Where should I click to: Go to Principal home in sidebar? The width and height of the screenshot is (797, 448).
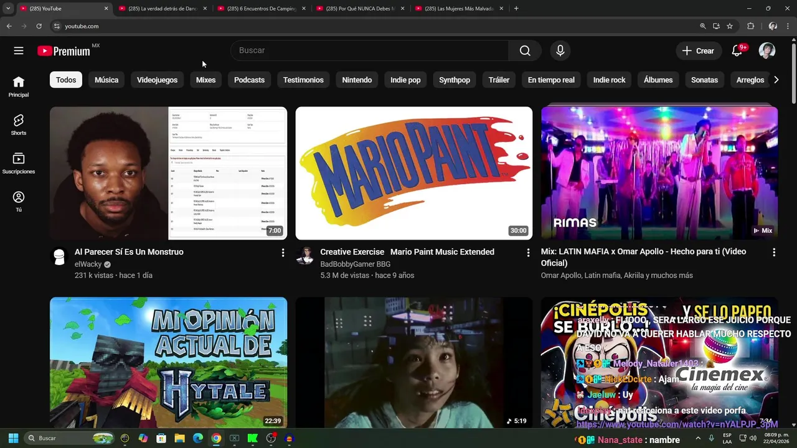pyautogui.click(x=19, y=86)
